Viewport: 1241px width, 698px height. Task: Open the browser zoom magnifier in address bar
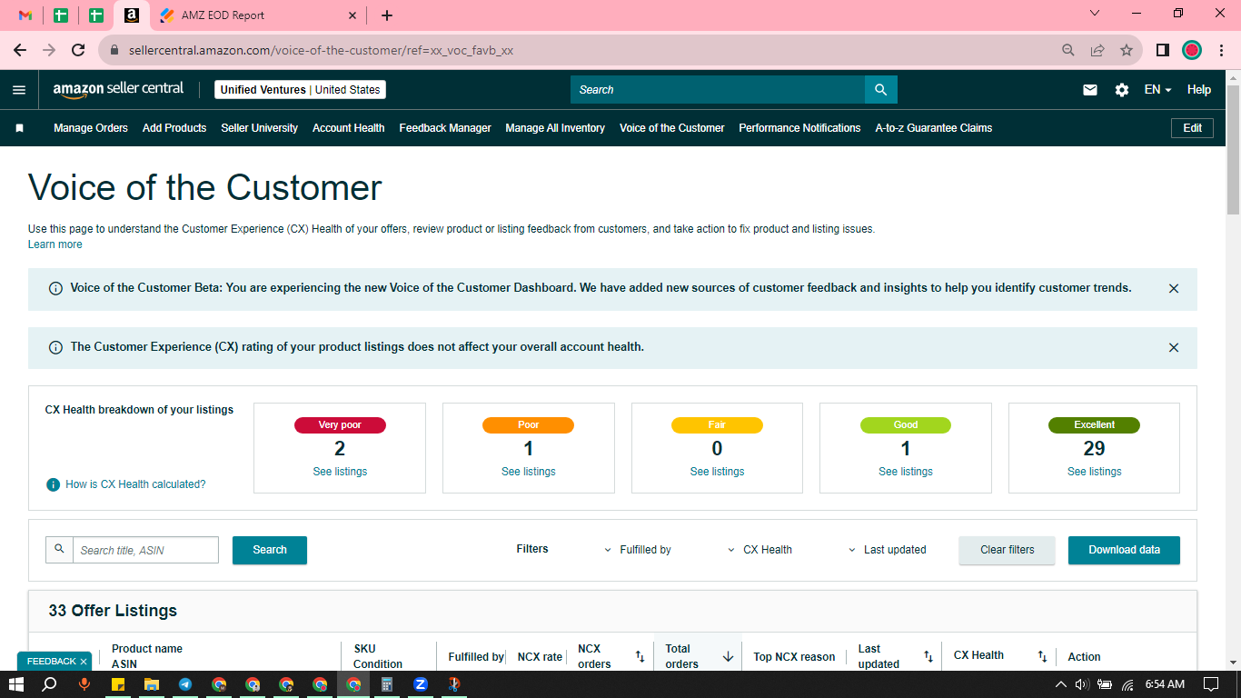click(x=1068, y=50)
